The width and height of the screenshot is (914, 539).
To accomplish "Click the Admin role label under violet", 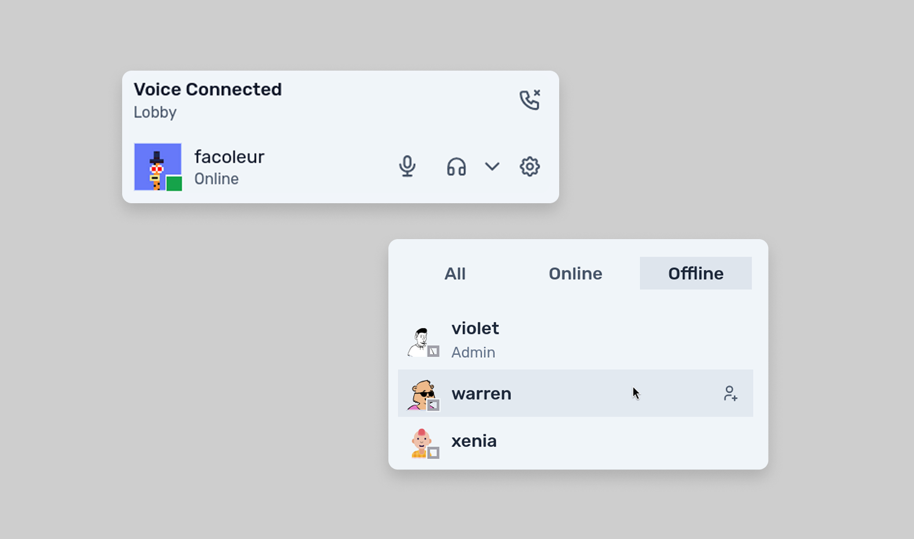I will tap(473, 353).
